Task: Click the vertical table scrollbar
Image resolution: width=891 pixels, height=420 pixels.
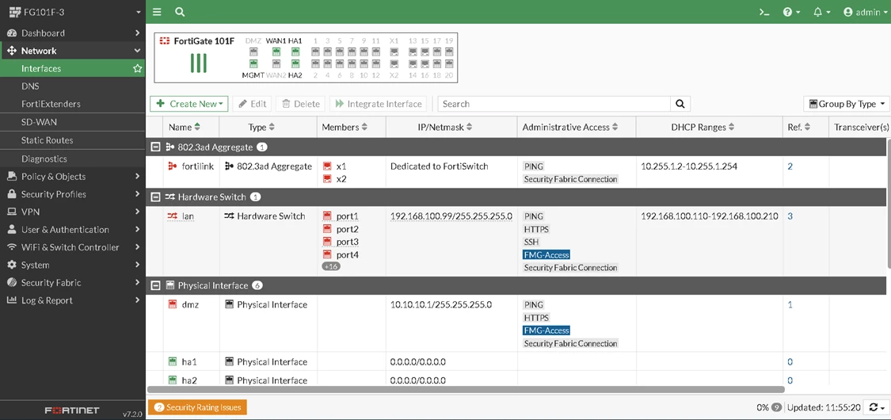Action: coord(888,202)
